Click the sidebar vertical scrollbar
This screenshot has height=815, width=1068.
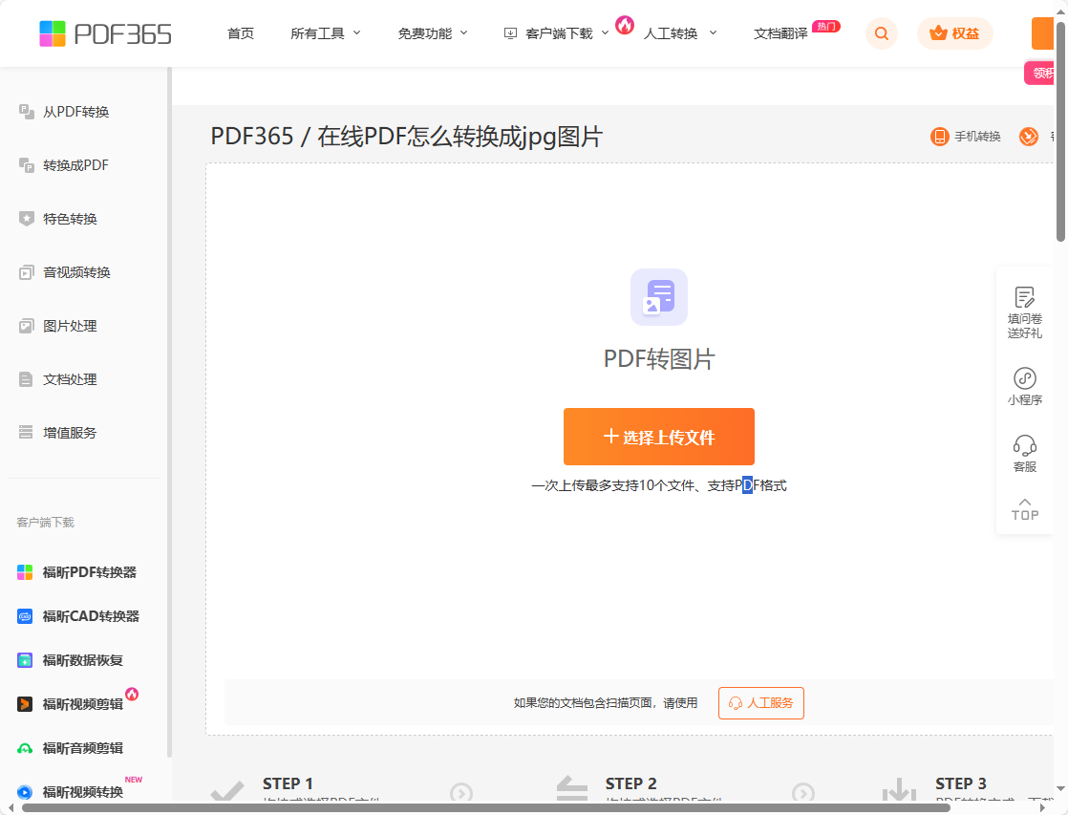tap(169, 412)
